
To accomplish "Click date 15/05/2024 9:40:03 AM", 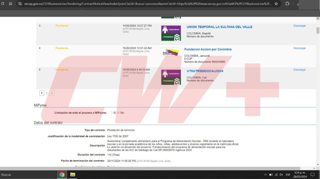I will point(136,70).
